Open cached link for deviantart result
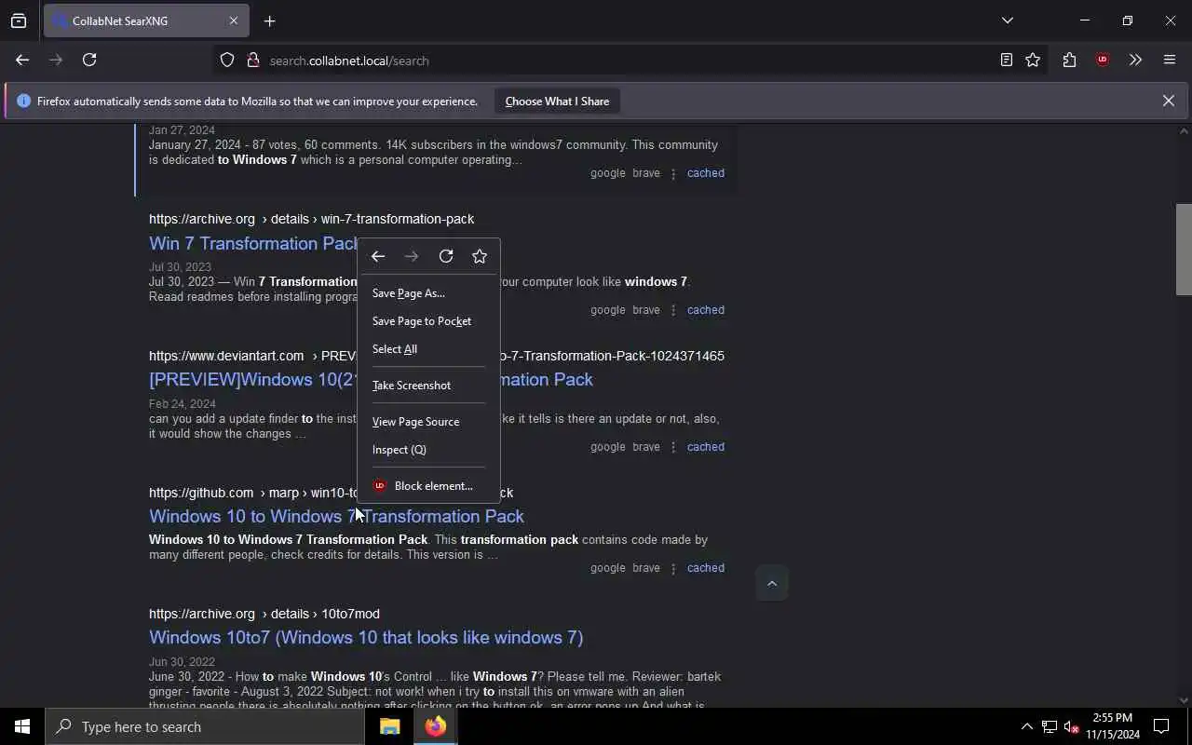Image resolution: width=1192 pixels, height=745 pixels. 705,447
